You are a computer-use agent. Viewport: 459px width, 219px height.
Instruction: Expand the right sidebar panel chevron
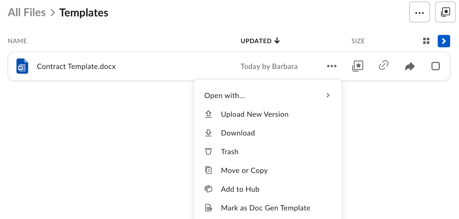(444, 41)
